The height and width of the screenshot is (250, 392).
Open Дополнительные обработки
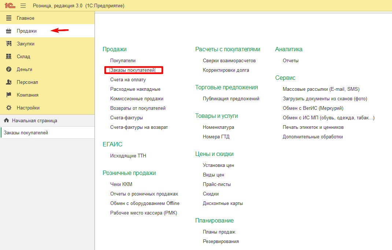point(313,137)
